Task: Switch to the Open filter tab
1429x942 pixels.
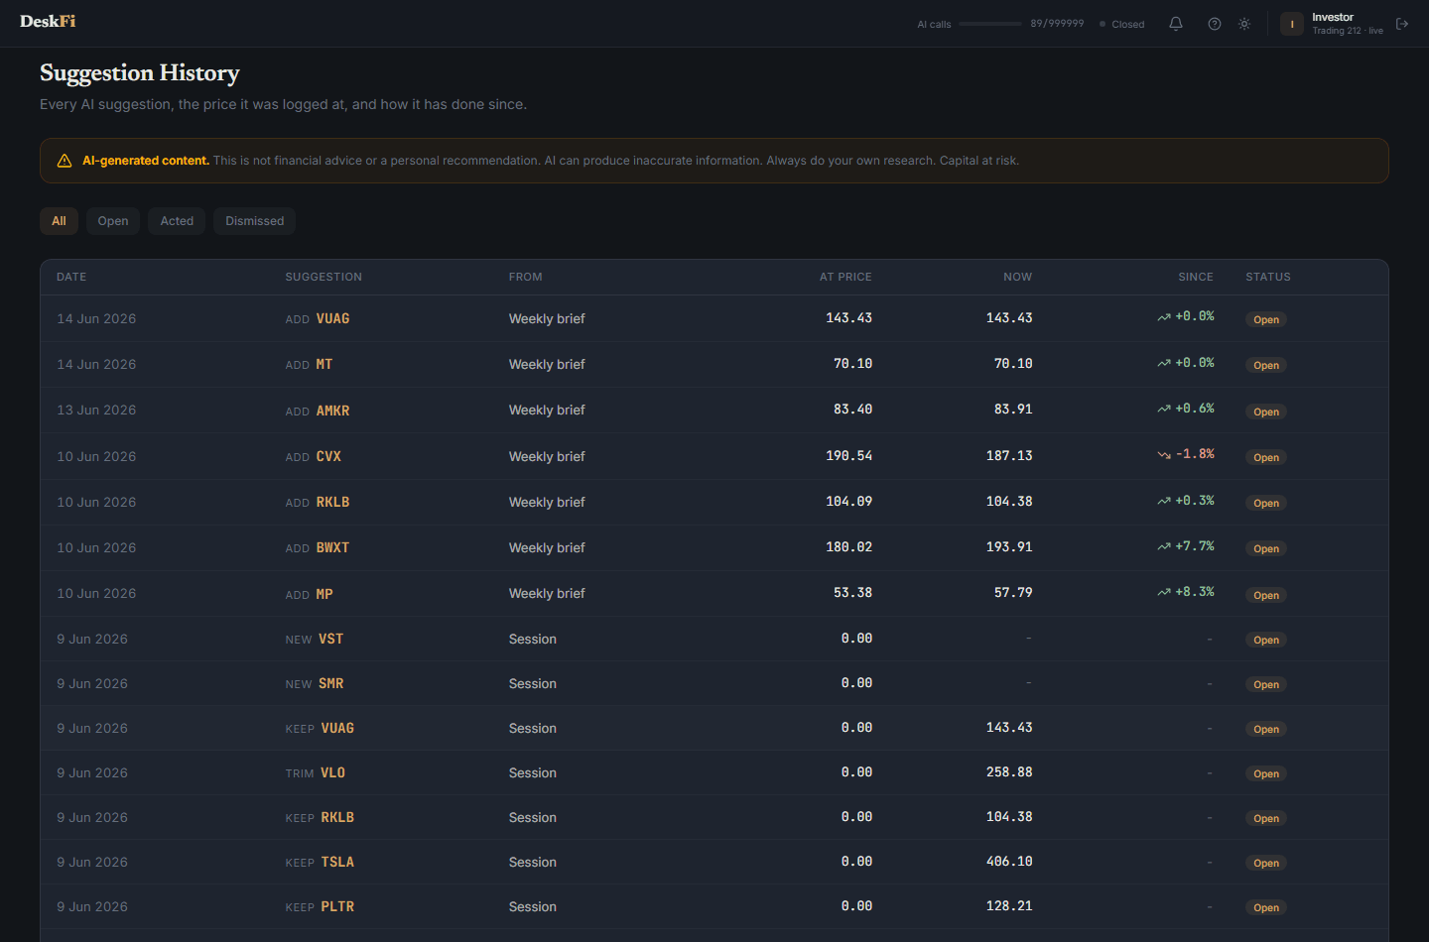Action: (x=113, y=221)
